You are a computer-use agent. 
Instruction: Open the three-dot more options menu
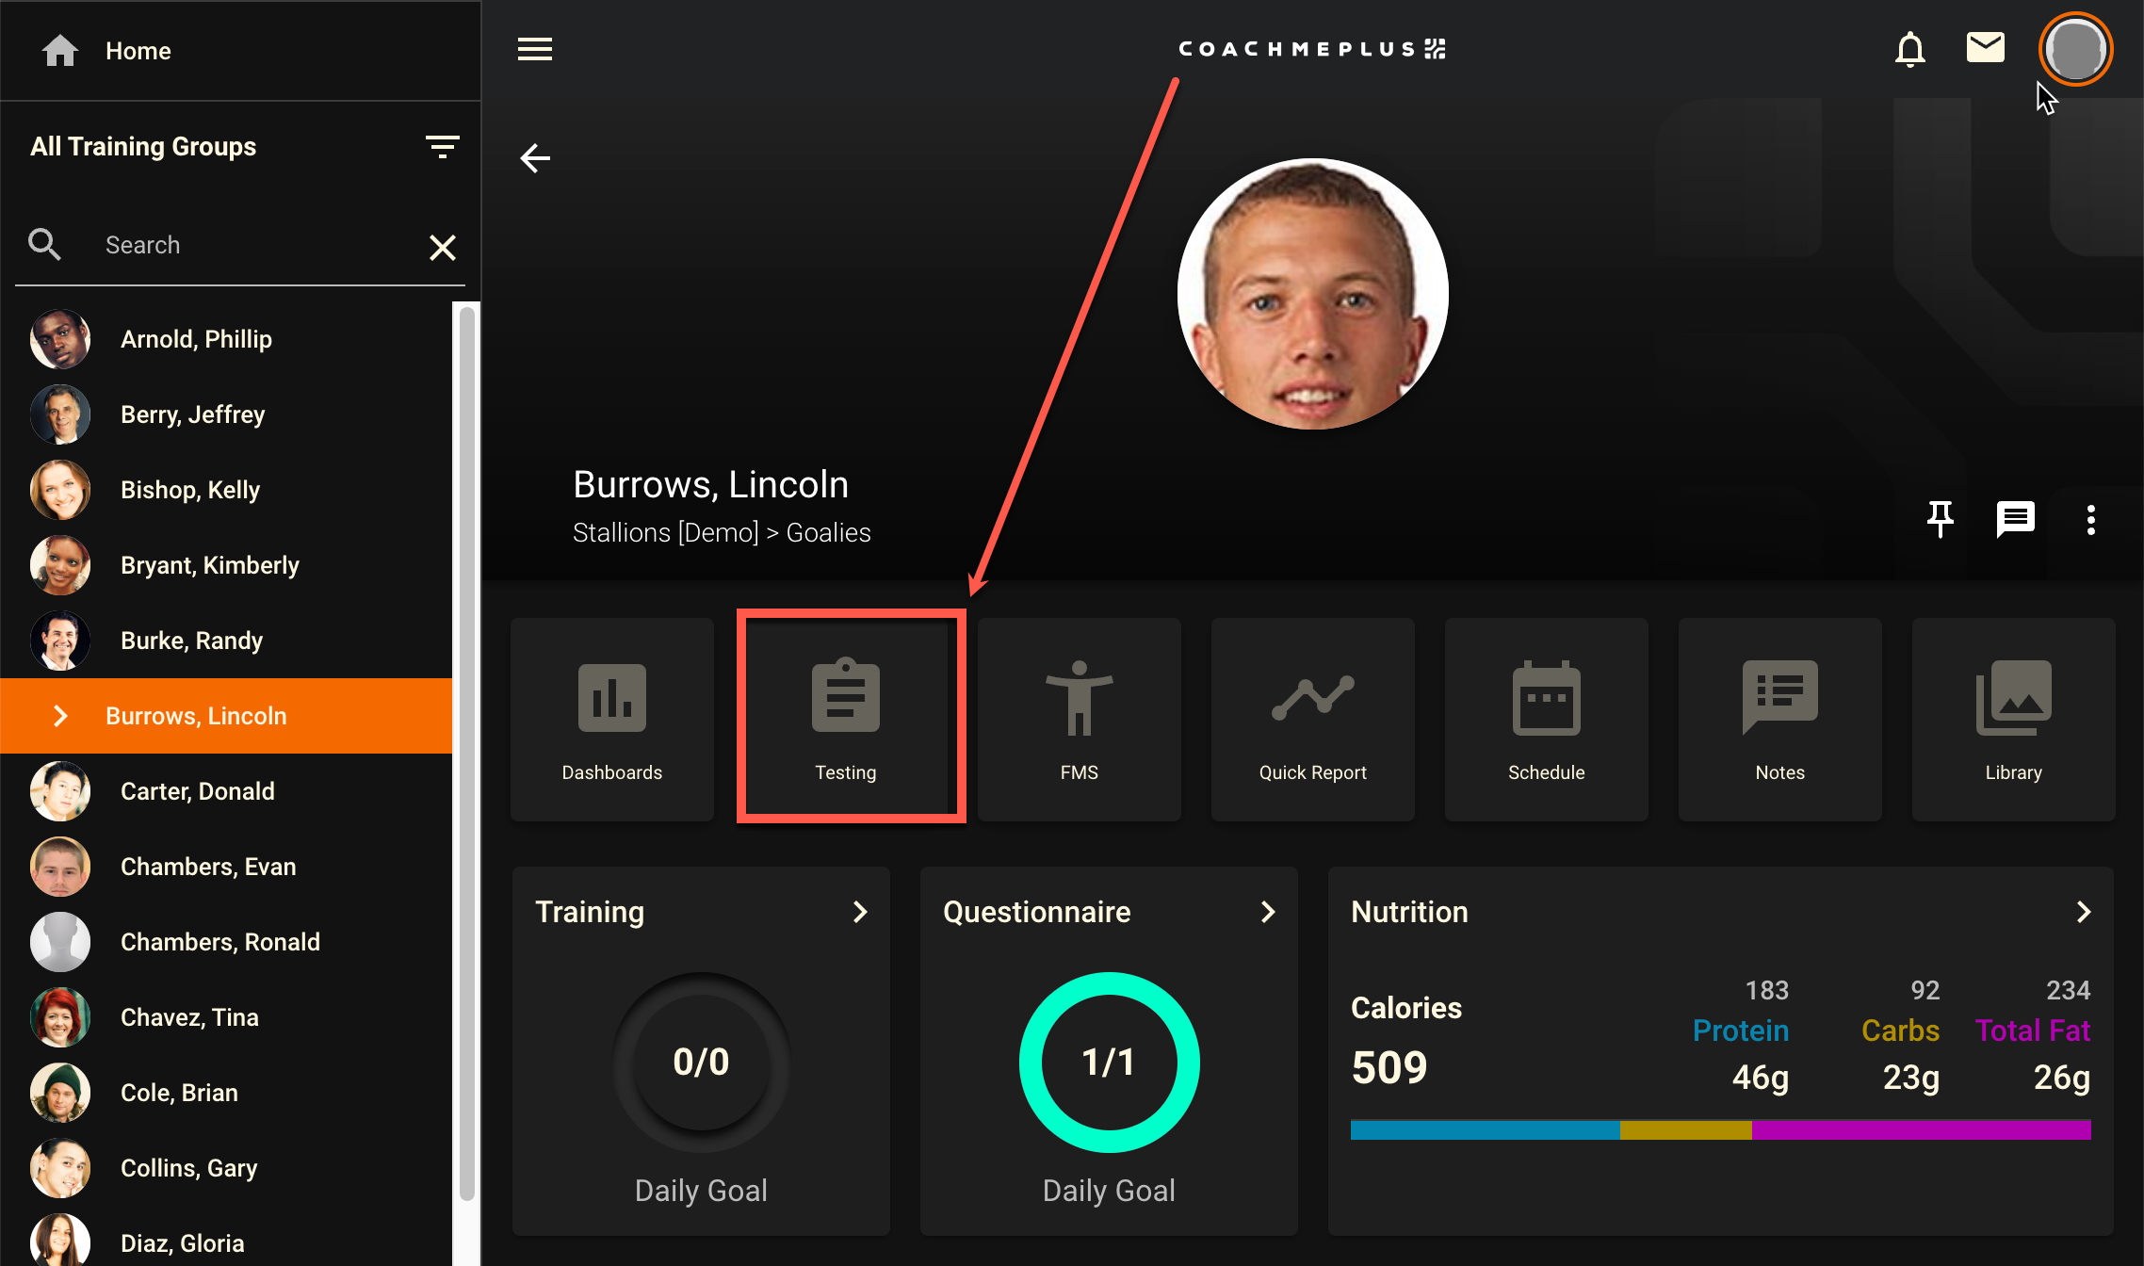pos(2090,519)
